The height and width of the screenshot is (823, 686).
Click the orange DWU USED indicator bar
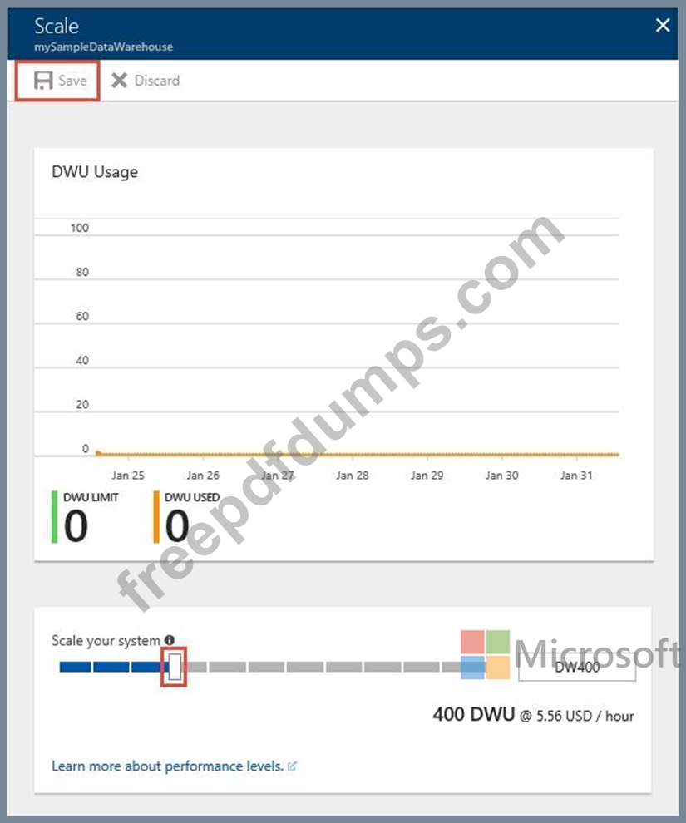click(155, 516)
